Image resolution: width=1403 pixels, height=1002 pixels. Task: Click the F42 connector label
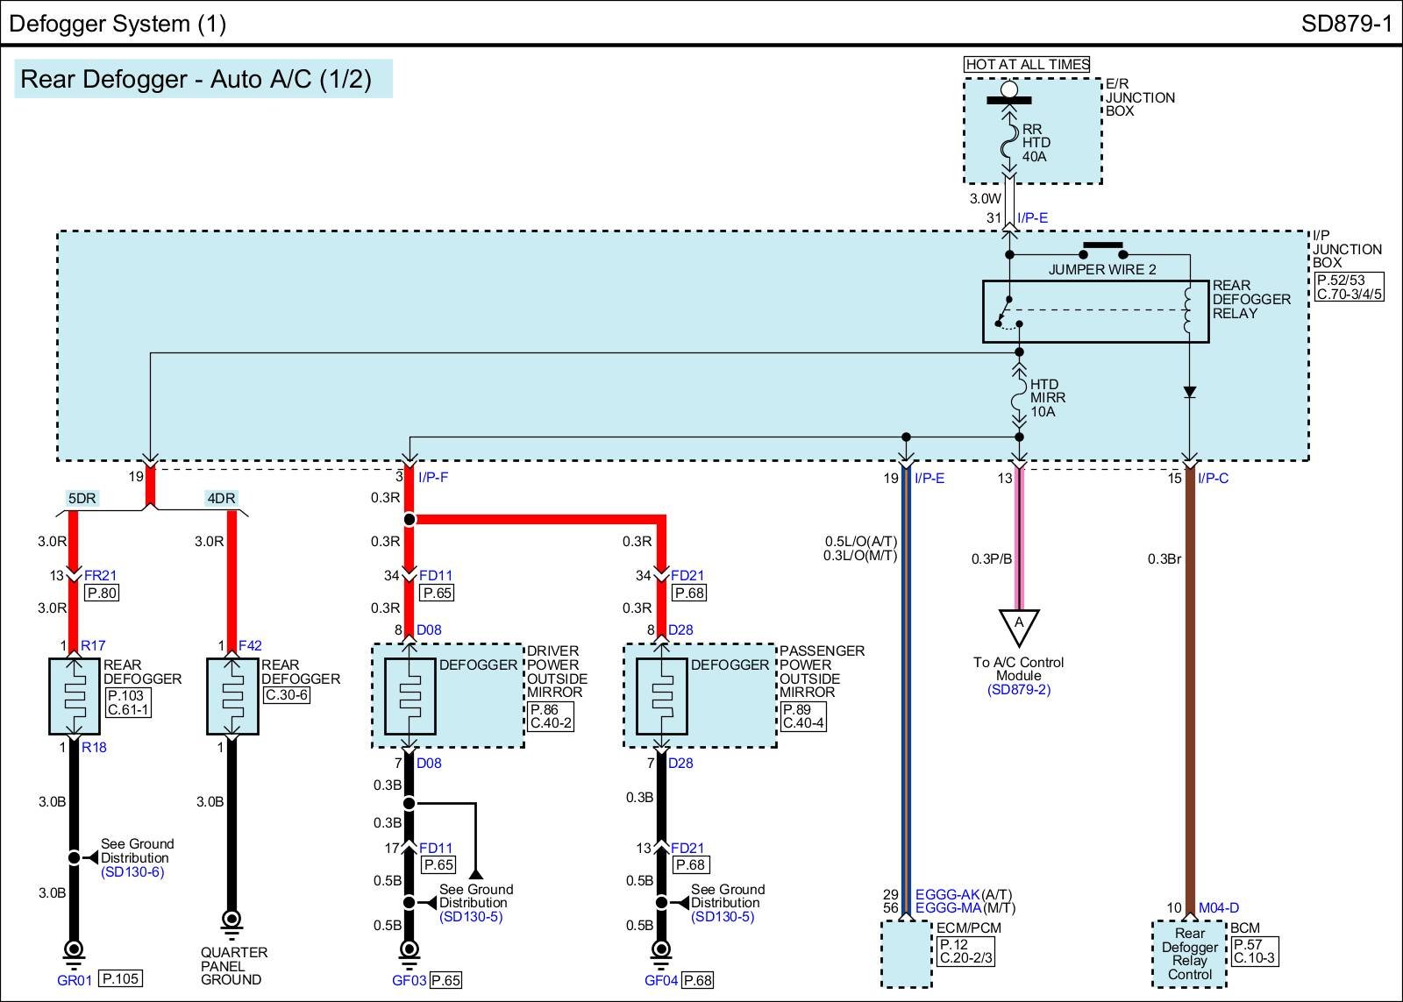(250, 646)
